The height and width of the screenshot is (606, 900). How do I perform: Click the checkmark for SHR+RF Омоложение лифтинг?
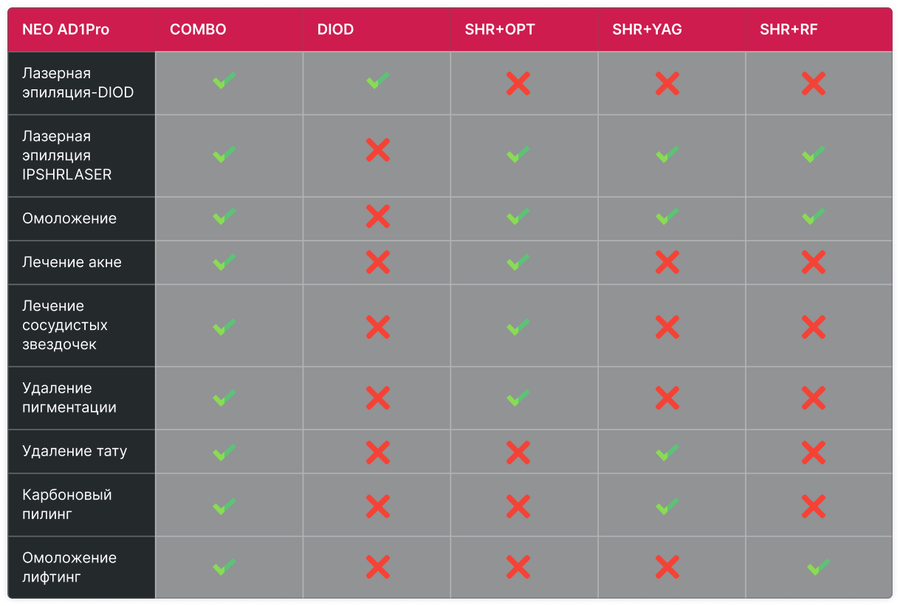point(818,567)
